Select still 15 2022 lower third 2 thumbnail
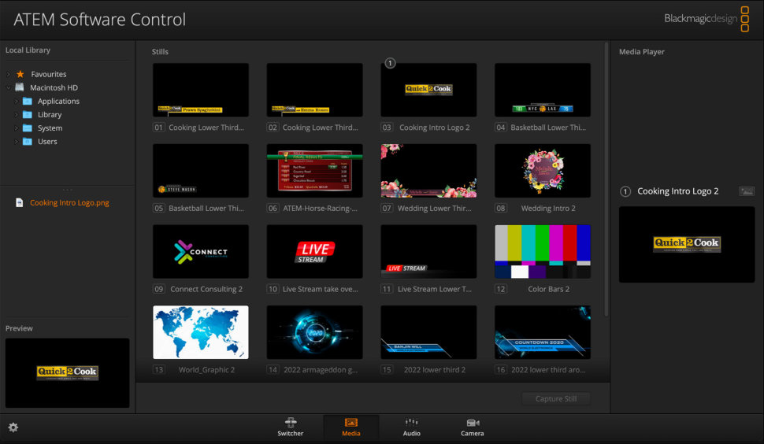 [428, 332]
